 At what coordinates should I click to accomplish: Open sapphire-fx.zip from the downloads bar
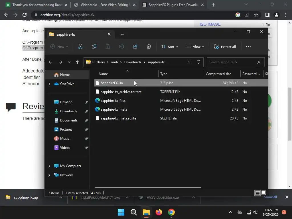click(x=26, y=197)
